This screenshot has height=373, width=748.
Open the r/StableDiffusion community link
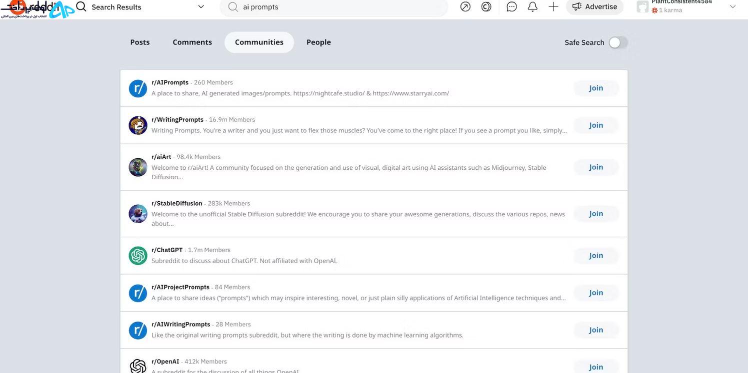click(x=177, y=203)
